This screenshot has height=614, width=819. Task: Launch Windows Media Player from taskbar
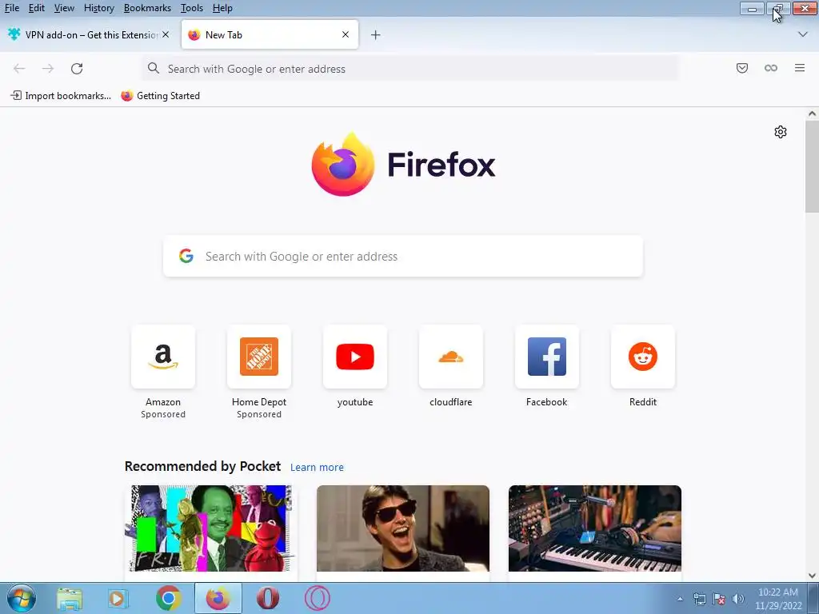point(118,598)
